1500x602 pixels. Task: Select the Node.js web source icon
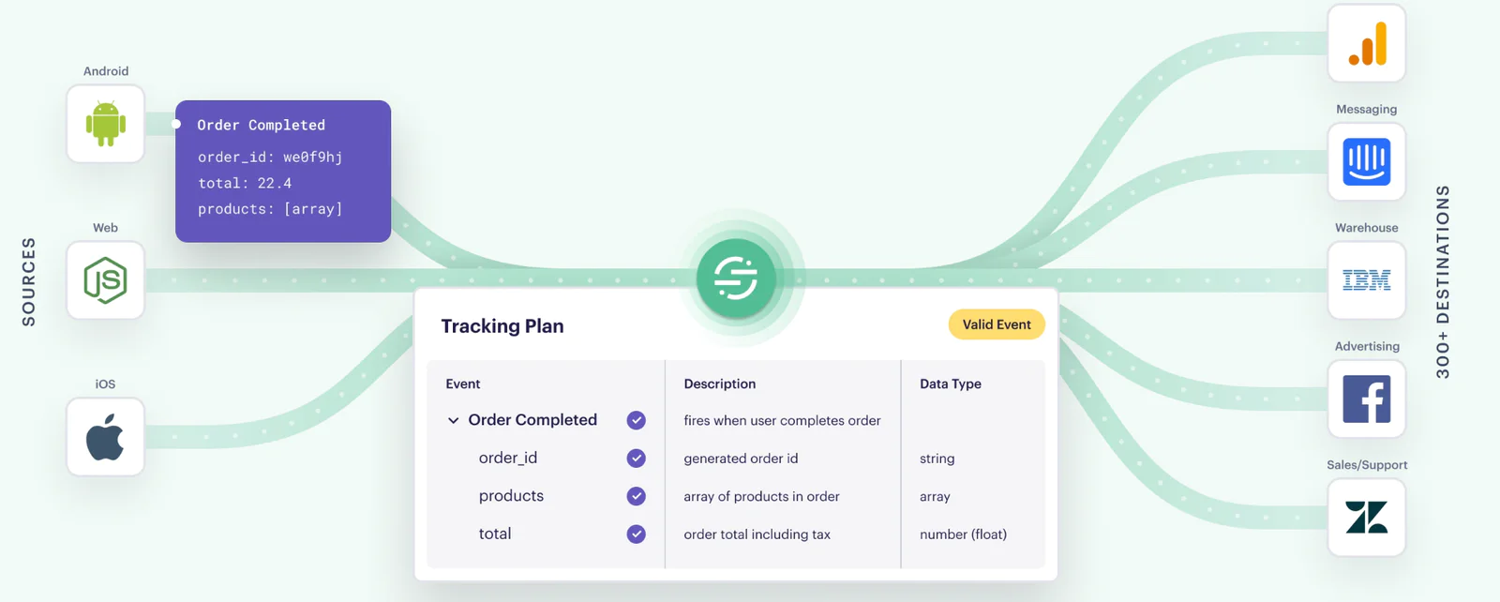pos(105,280)
